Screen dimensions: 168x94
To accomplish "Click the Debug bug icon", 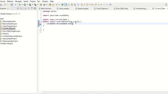I will [20, 5].
